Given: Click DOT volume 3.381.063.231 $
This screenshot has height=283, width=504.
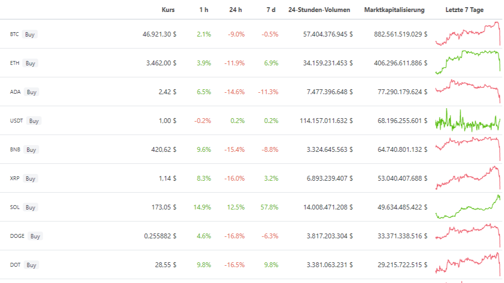Looking at the screenshot, I should [x=330, y=265].
